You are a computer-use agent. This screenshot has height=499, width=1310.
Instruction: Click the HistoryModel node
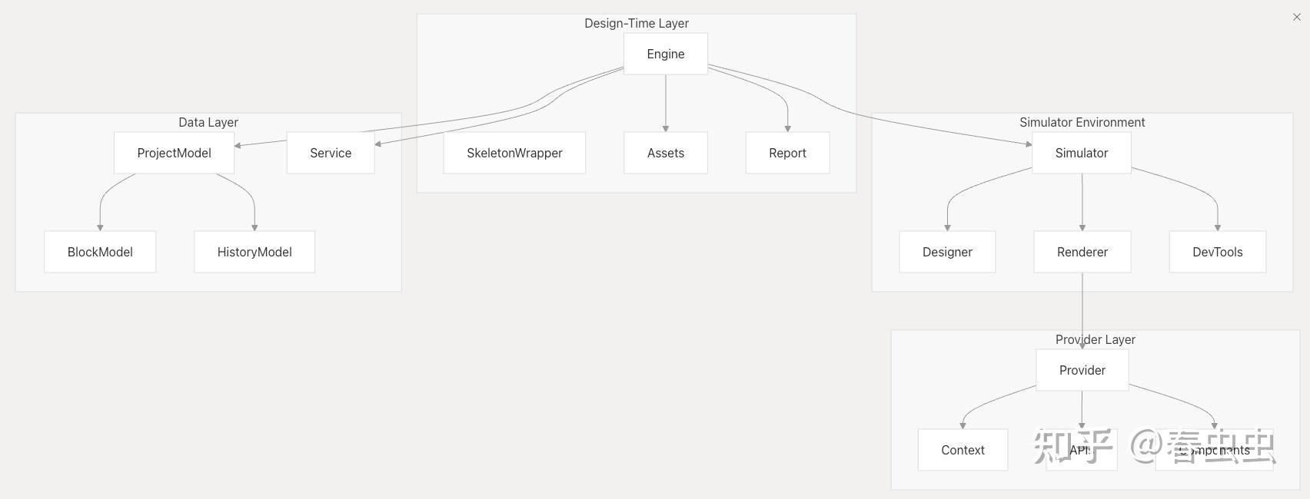[254, 252]
